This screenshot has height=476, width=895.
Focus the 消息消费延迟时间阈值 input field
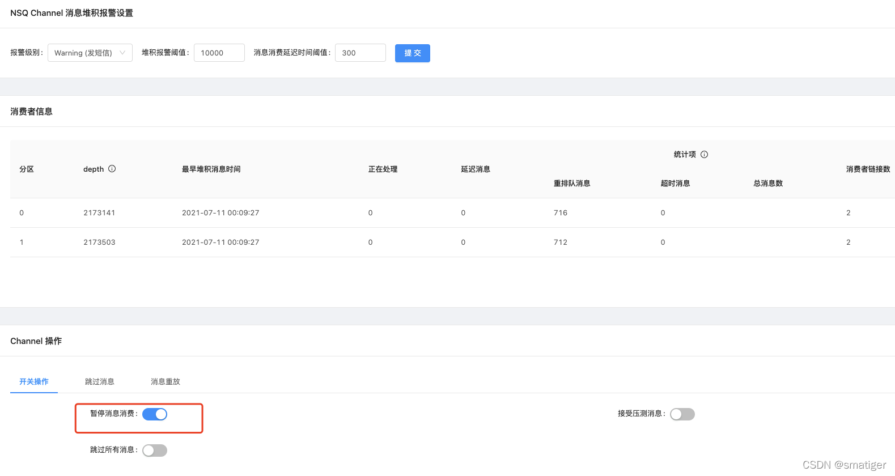360,53
